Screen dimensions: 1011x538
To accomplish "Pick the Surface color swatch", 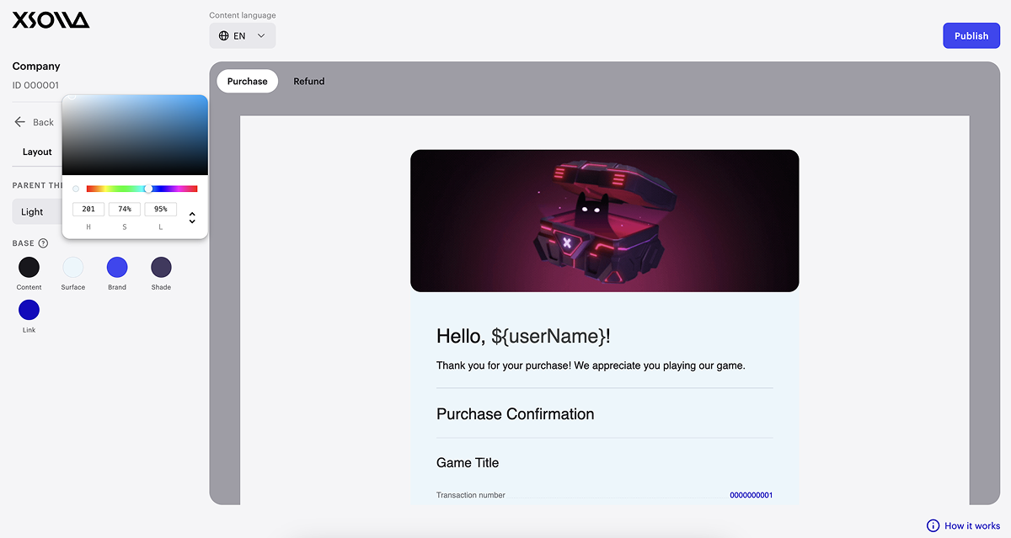I will pos(73,268).
